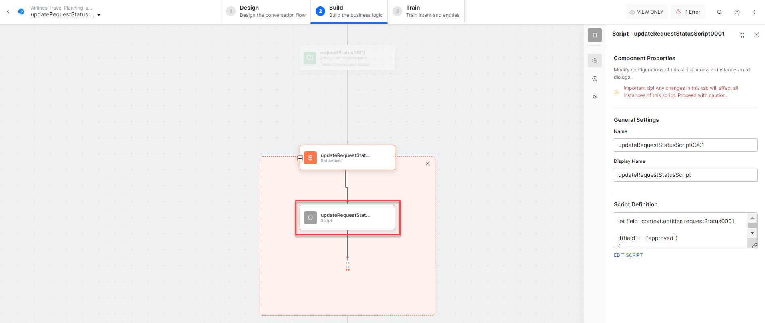Open the component properties gear tab
The height and width of the screenshot is (323, 765).
tap(595, 61)
